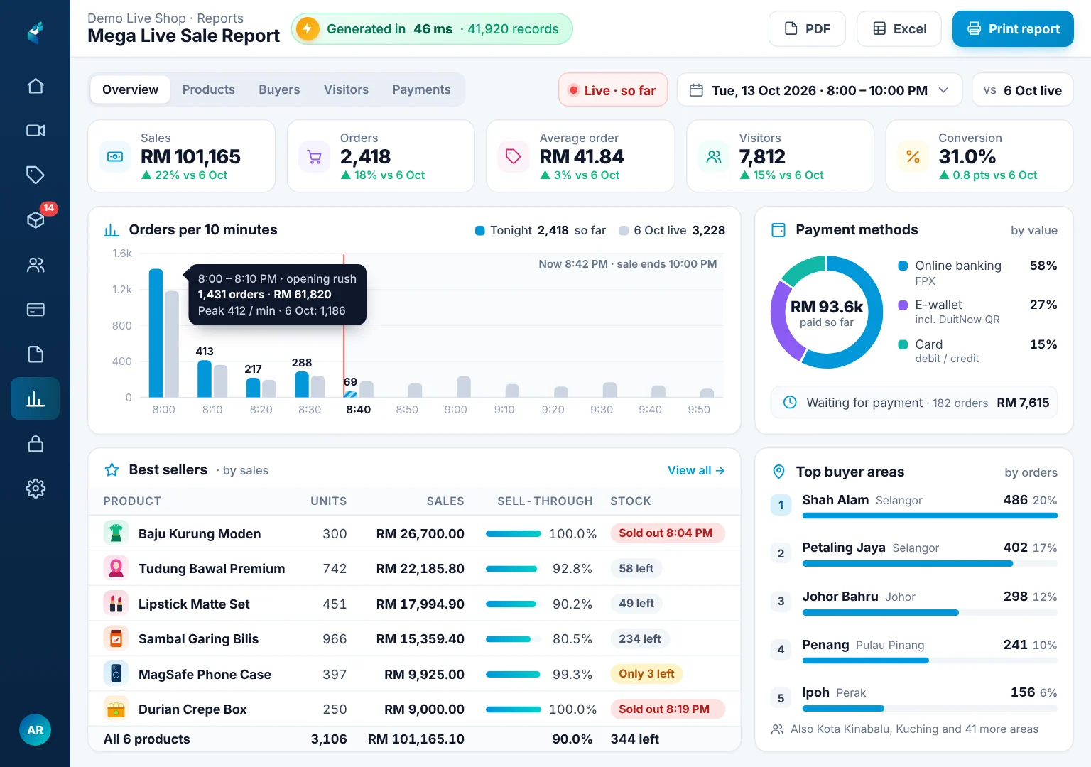This screenshot has height=767, width=1091.
Task: Click the Print report button
Action: tap(1013, 29)
